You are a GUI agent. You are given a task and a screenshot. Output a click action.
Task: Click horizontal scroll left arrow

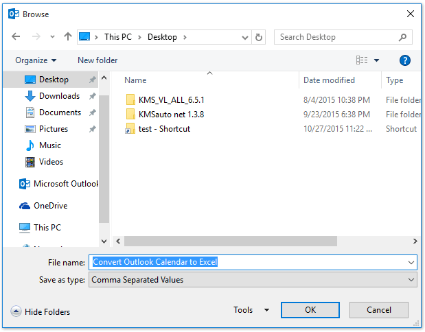click(118, 241)
